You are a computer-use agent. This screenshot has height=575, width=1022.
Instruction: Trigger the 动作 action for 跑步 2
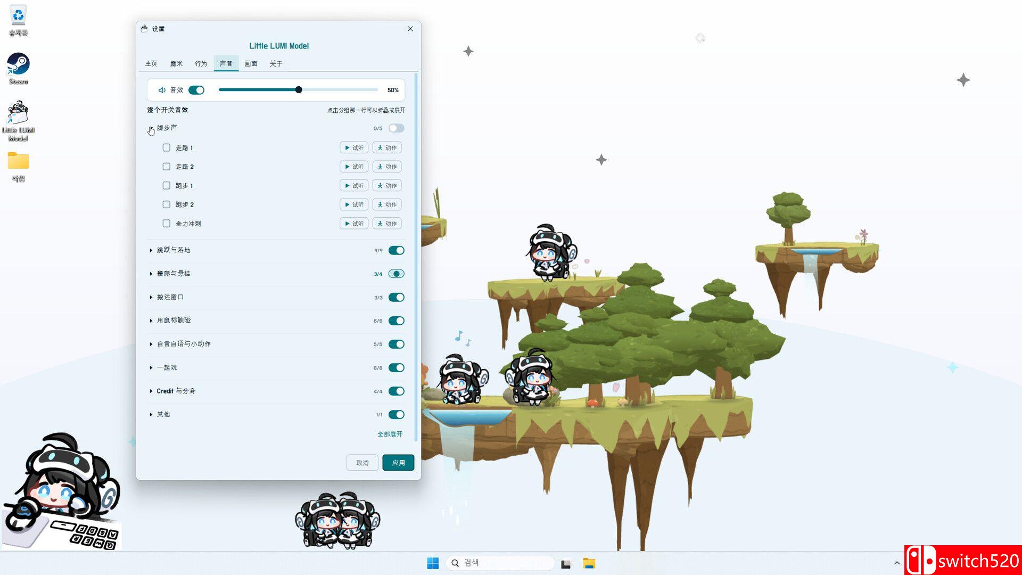coord(387,204)
